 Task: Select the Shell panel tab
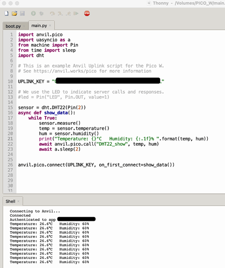(x=10, y=202)
